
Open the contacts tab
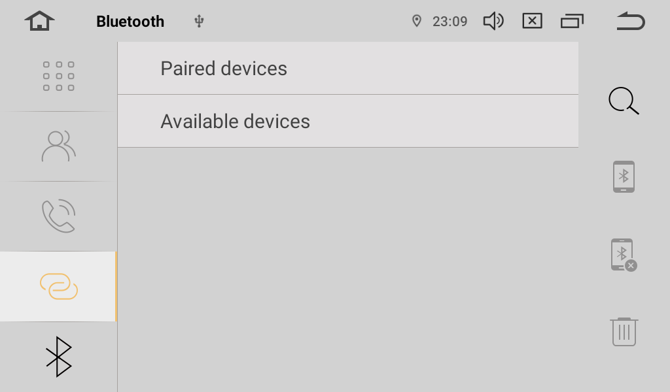[x=58, y=146]
